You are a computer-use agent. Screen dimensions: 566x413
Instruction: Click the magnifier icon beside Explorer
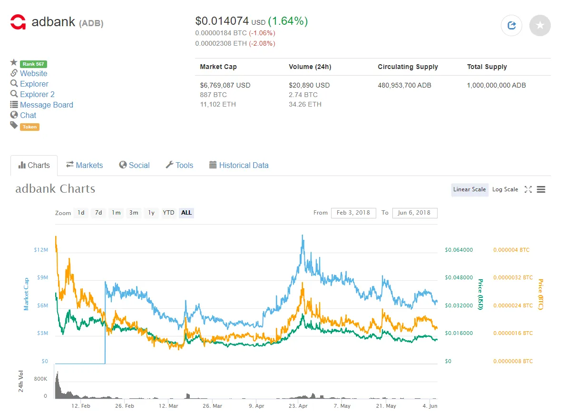(14, 83)
